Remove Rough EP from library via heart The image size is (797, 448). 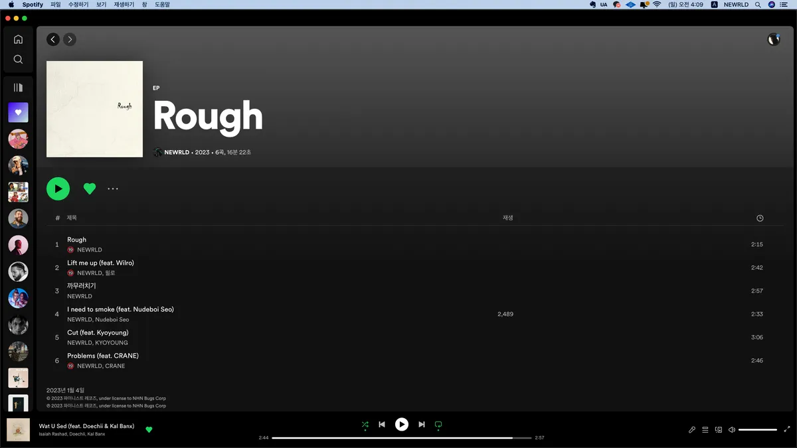pos(90,189)
